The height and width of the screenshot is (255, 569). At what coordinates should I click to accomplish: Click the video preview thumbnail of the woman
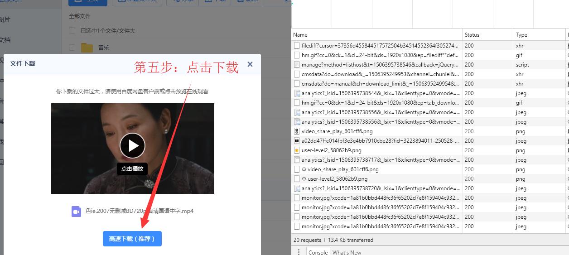coord(133,149)
